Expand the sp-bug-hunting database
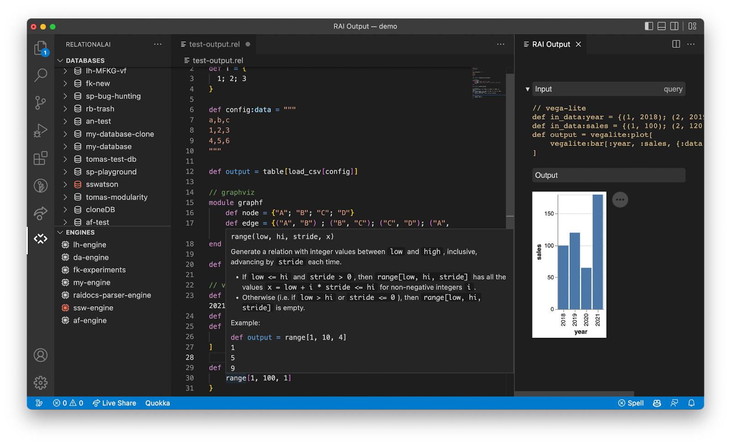Image resolution: width=731 pixels, height=445 pixels. point(65,96)
